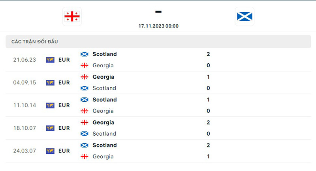Image resolution: width=316 pixels, height=171 pixels.
Task: Click the EUR competition icon for 24.03.07
Action: coord(50,151)
